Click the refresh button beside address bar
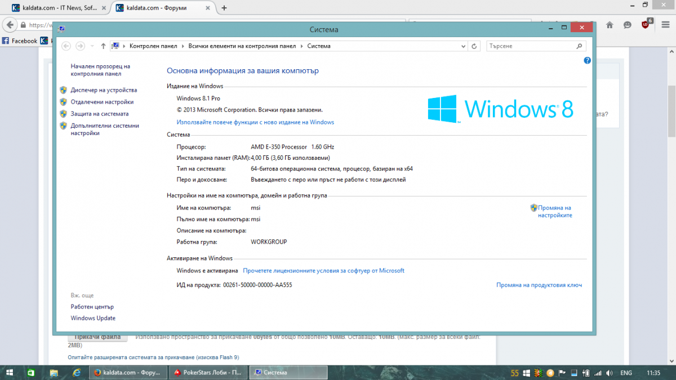The height and width of the screenshot is (380, 676). coord(474,46)
